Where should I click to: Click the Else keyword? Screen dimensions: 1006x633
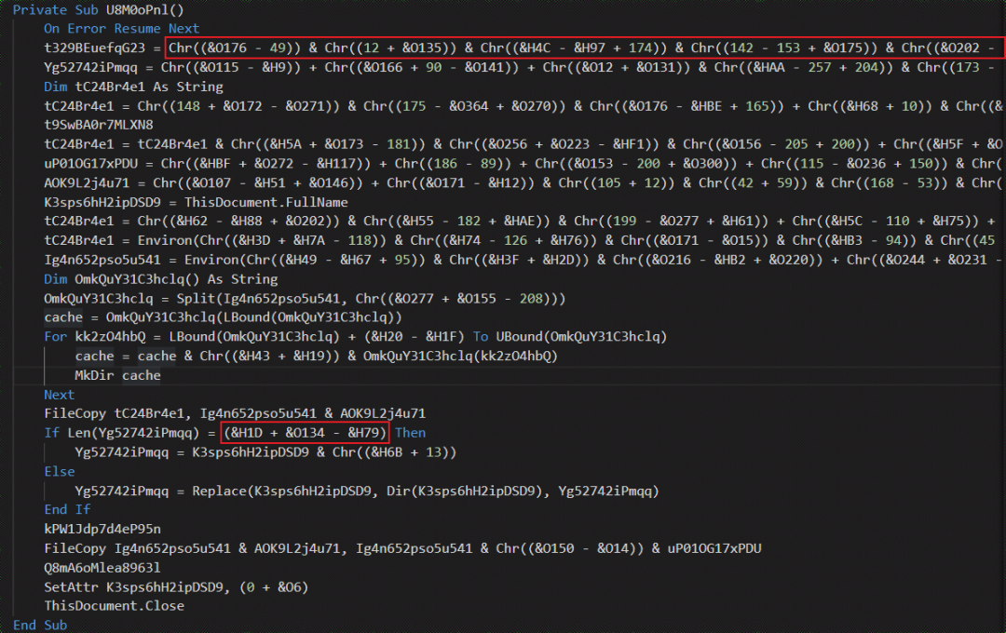(59, 471)
